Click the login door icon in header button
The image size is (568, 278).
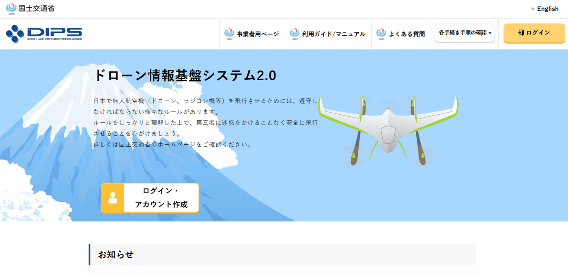click(521, 32)
